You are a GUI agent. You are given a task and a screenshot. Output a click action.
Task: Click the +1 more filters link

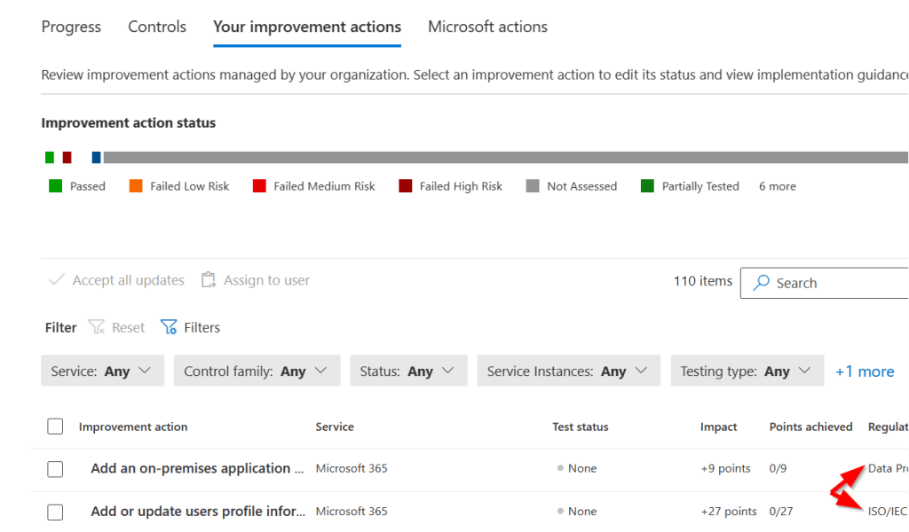click(864, 372)
